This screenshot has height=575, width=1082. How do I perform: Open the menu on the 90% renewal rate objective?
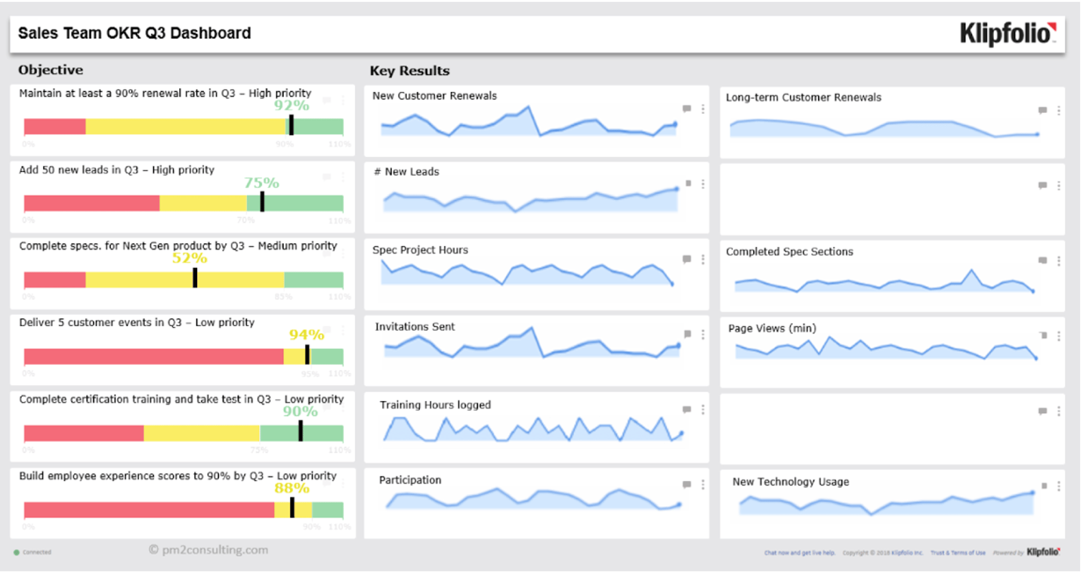click(343, 101)
